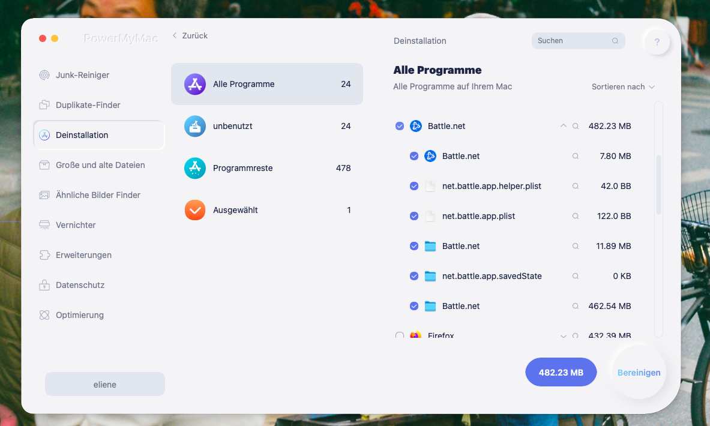Image resolution: width=710 pixels, height=426 pixels.
Task: Click folder icon of net.battle.app.savedState
Action: 430,276
